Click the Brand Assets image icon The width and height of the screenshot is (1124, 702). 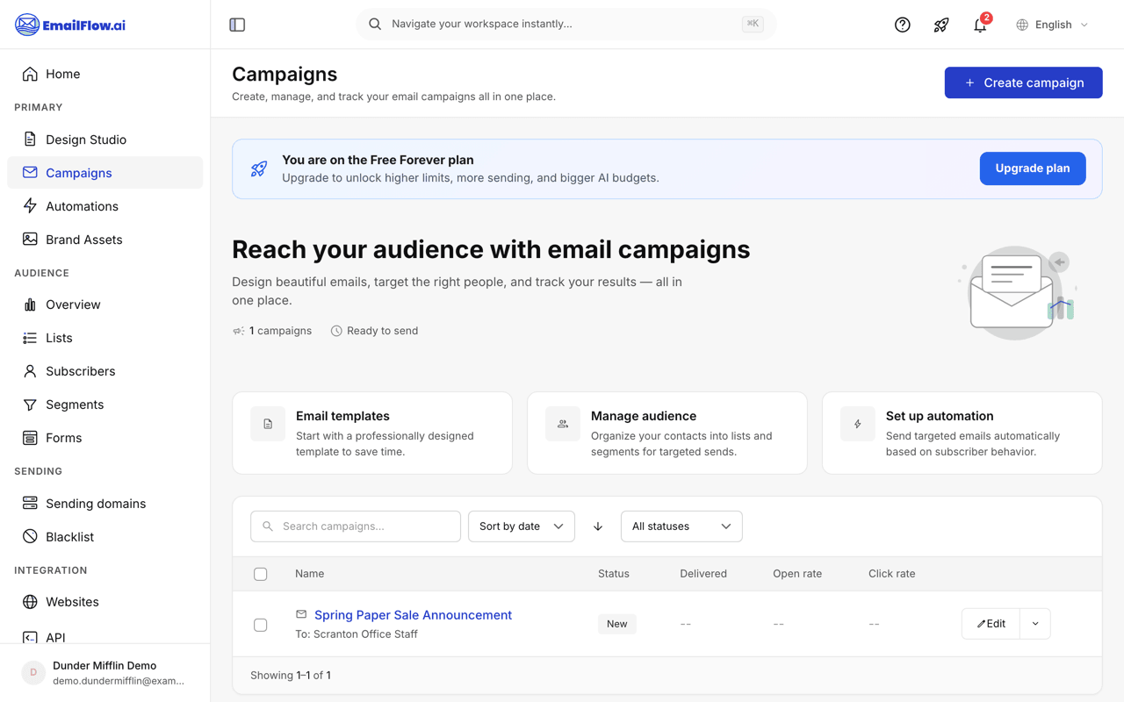(x=30, y=240)
